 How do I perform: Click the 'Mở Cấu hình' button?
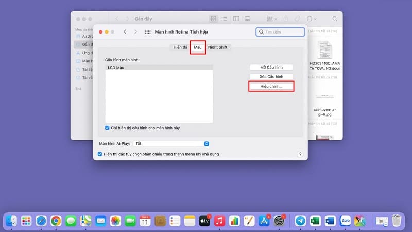point(271,68)
